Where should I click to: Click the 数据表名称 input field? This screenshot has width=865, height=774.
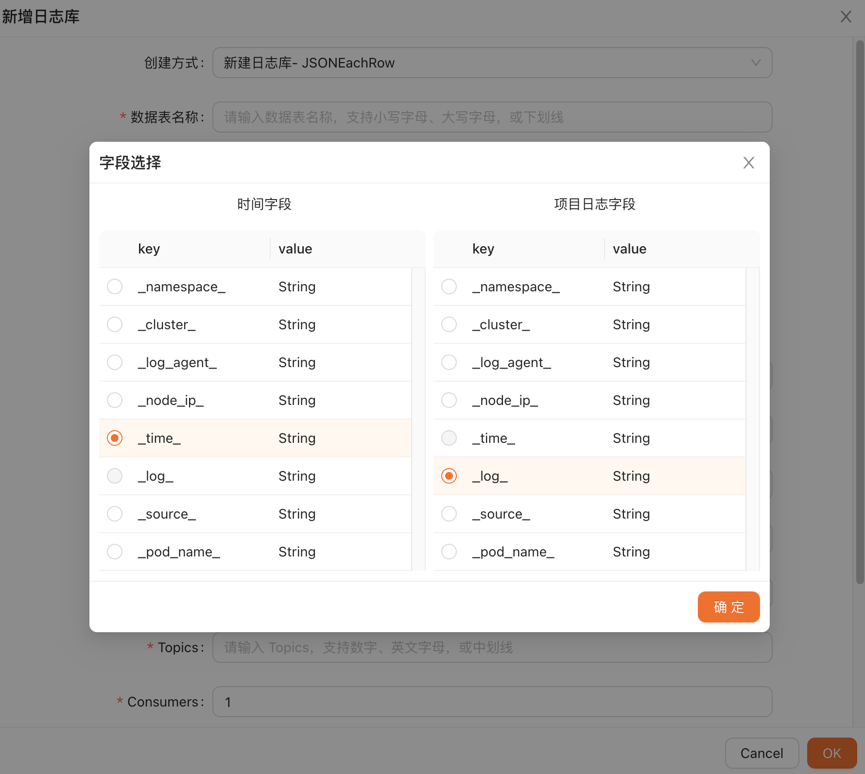(492, 117)
